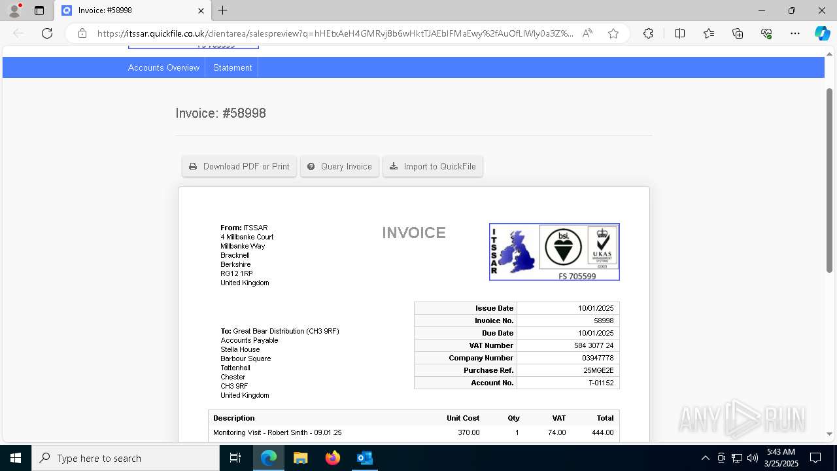Open the volume control icon
837x471 pixels.
coord(753,458)
